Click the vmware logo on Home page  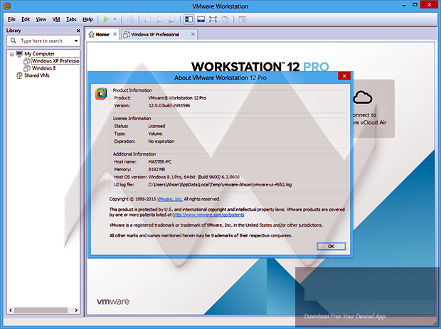click(x=113, y=302)
